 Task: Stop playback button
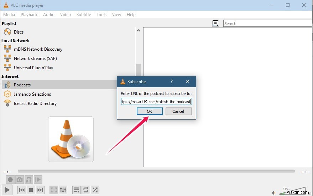tap(31, 190)
